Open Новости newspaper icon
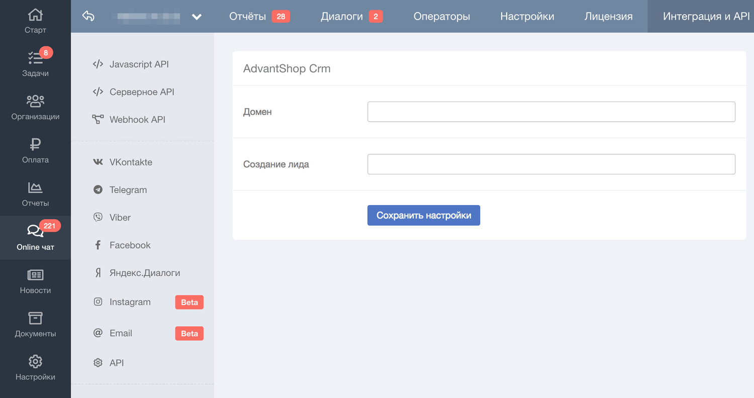The height and width of the screenshot is (398, 754). [x=35, y=275]
